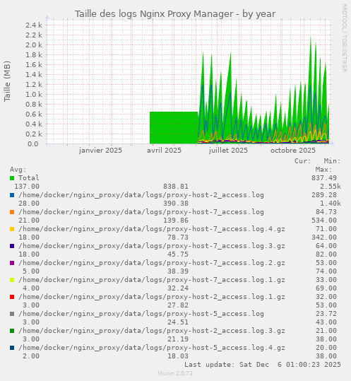Click the Total max value 2.55k
Screen dimensions: 351x381
(331, 187)
